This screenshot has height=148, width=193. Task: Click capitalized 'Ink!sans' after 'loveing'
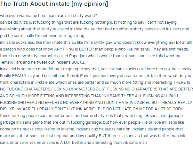pos(83,129)
